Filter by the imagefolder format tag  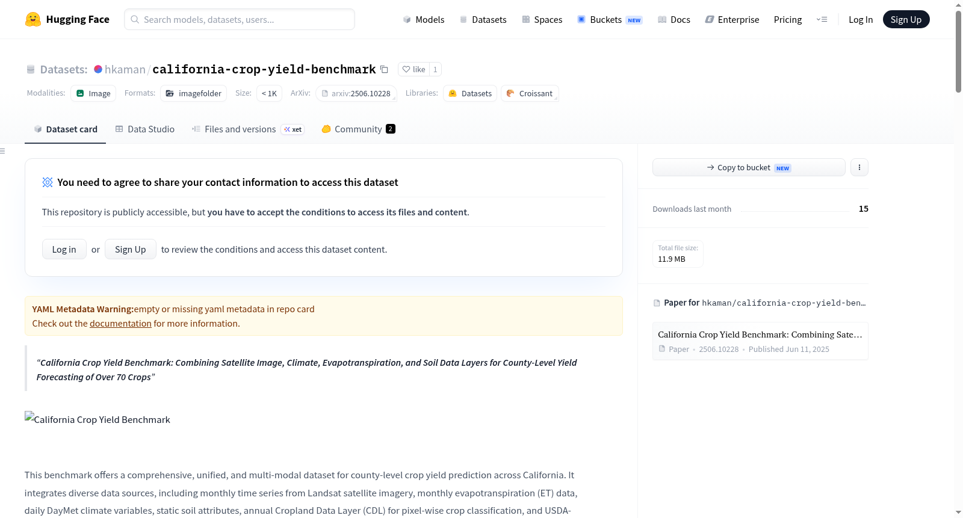193,93
